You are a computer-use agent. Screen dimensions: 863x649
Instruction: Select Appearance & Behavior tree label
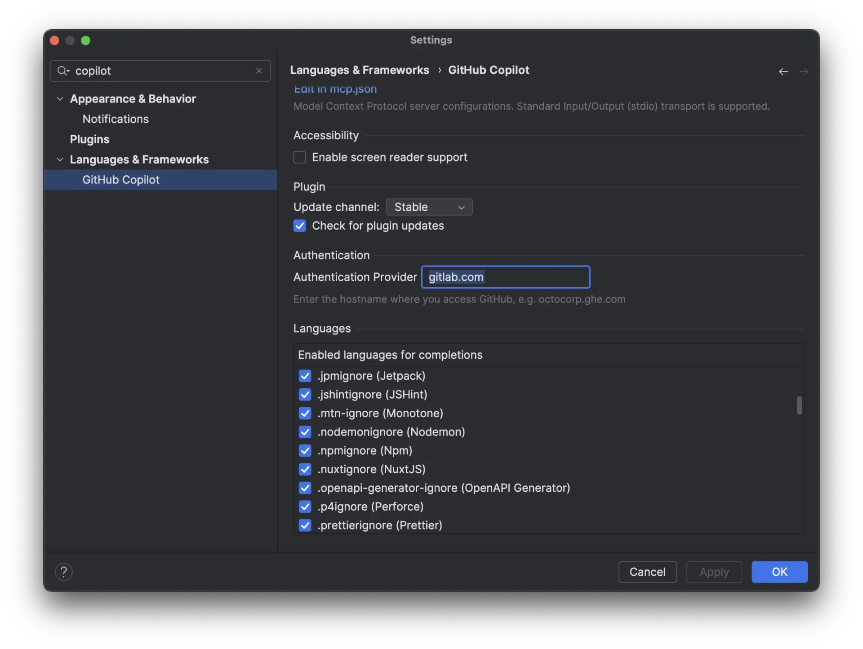click(133, 98)
